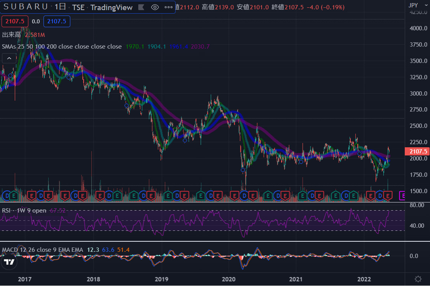Click the 40.00 RSI axis label

click(417, 226)
